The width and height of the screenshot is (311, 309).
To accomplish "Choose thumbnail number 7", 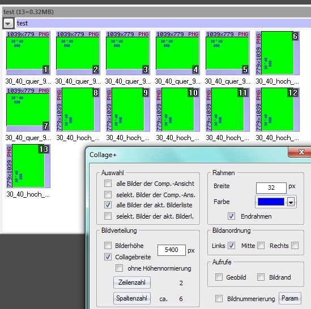I will point(28,110).
